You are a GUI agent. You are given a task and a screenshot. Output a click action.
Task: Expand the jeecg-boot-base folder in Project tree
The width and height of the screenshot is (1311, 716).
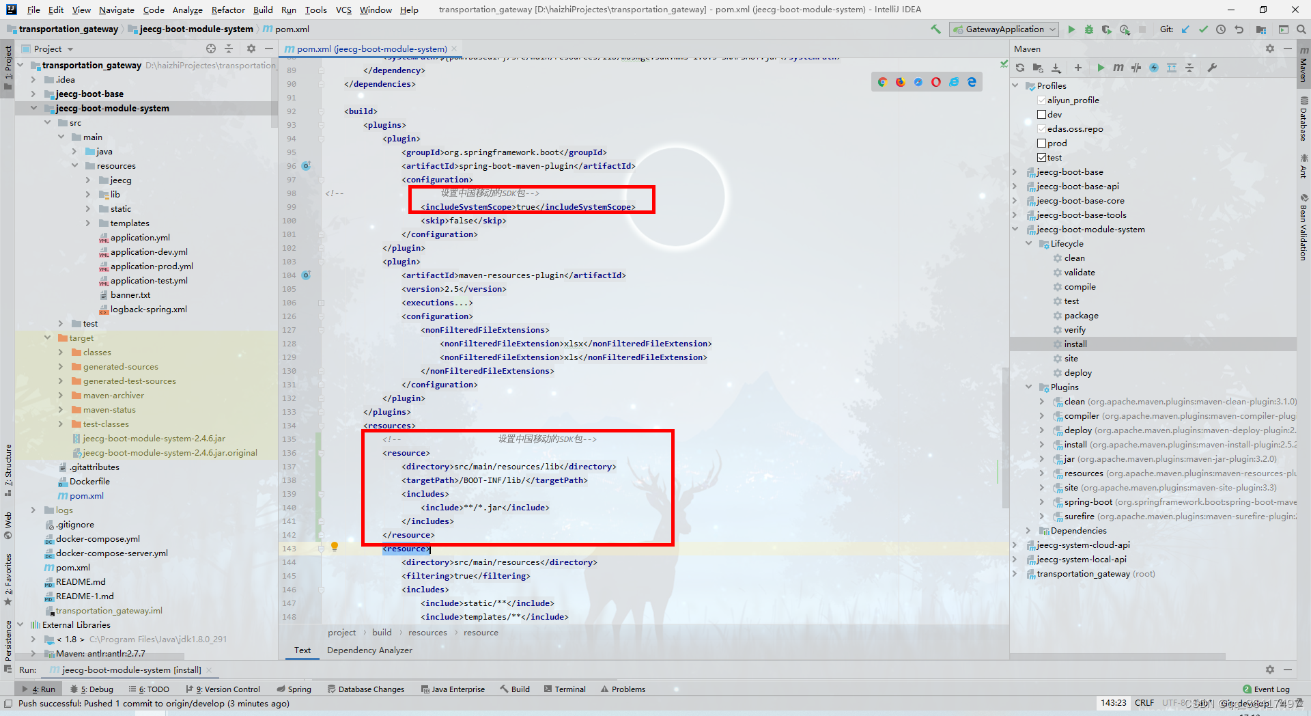[33, 94]
